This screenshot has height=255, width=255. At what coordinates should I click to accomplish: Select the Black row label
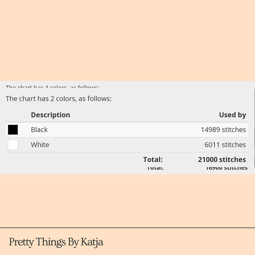coord(39,130)
